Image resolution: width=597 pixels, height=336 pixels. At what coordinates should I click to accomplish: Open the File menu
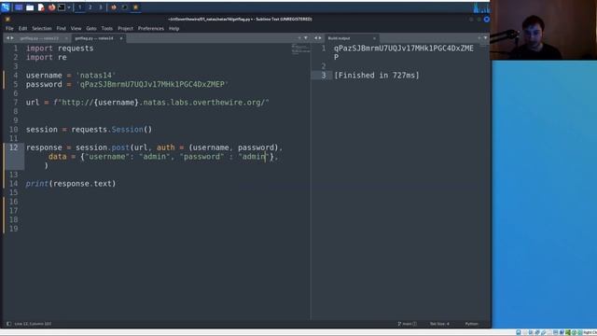pos(9,29)
